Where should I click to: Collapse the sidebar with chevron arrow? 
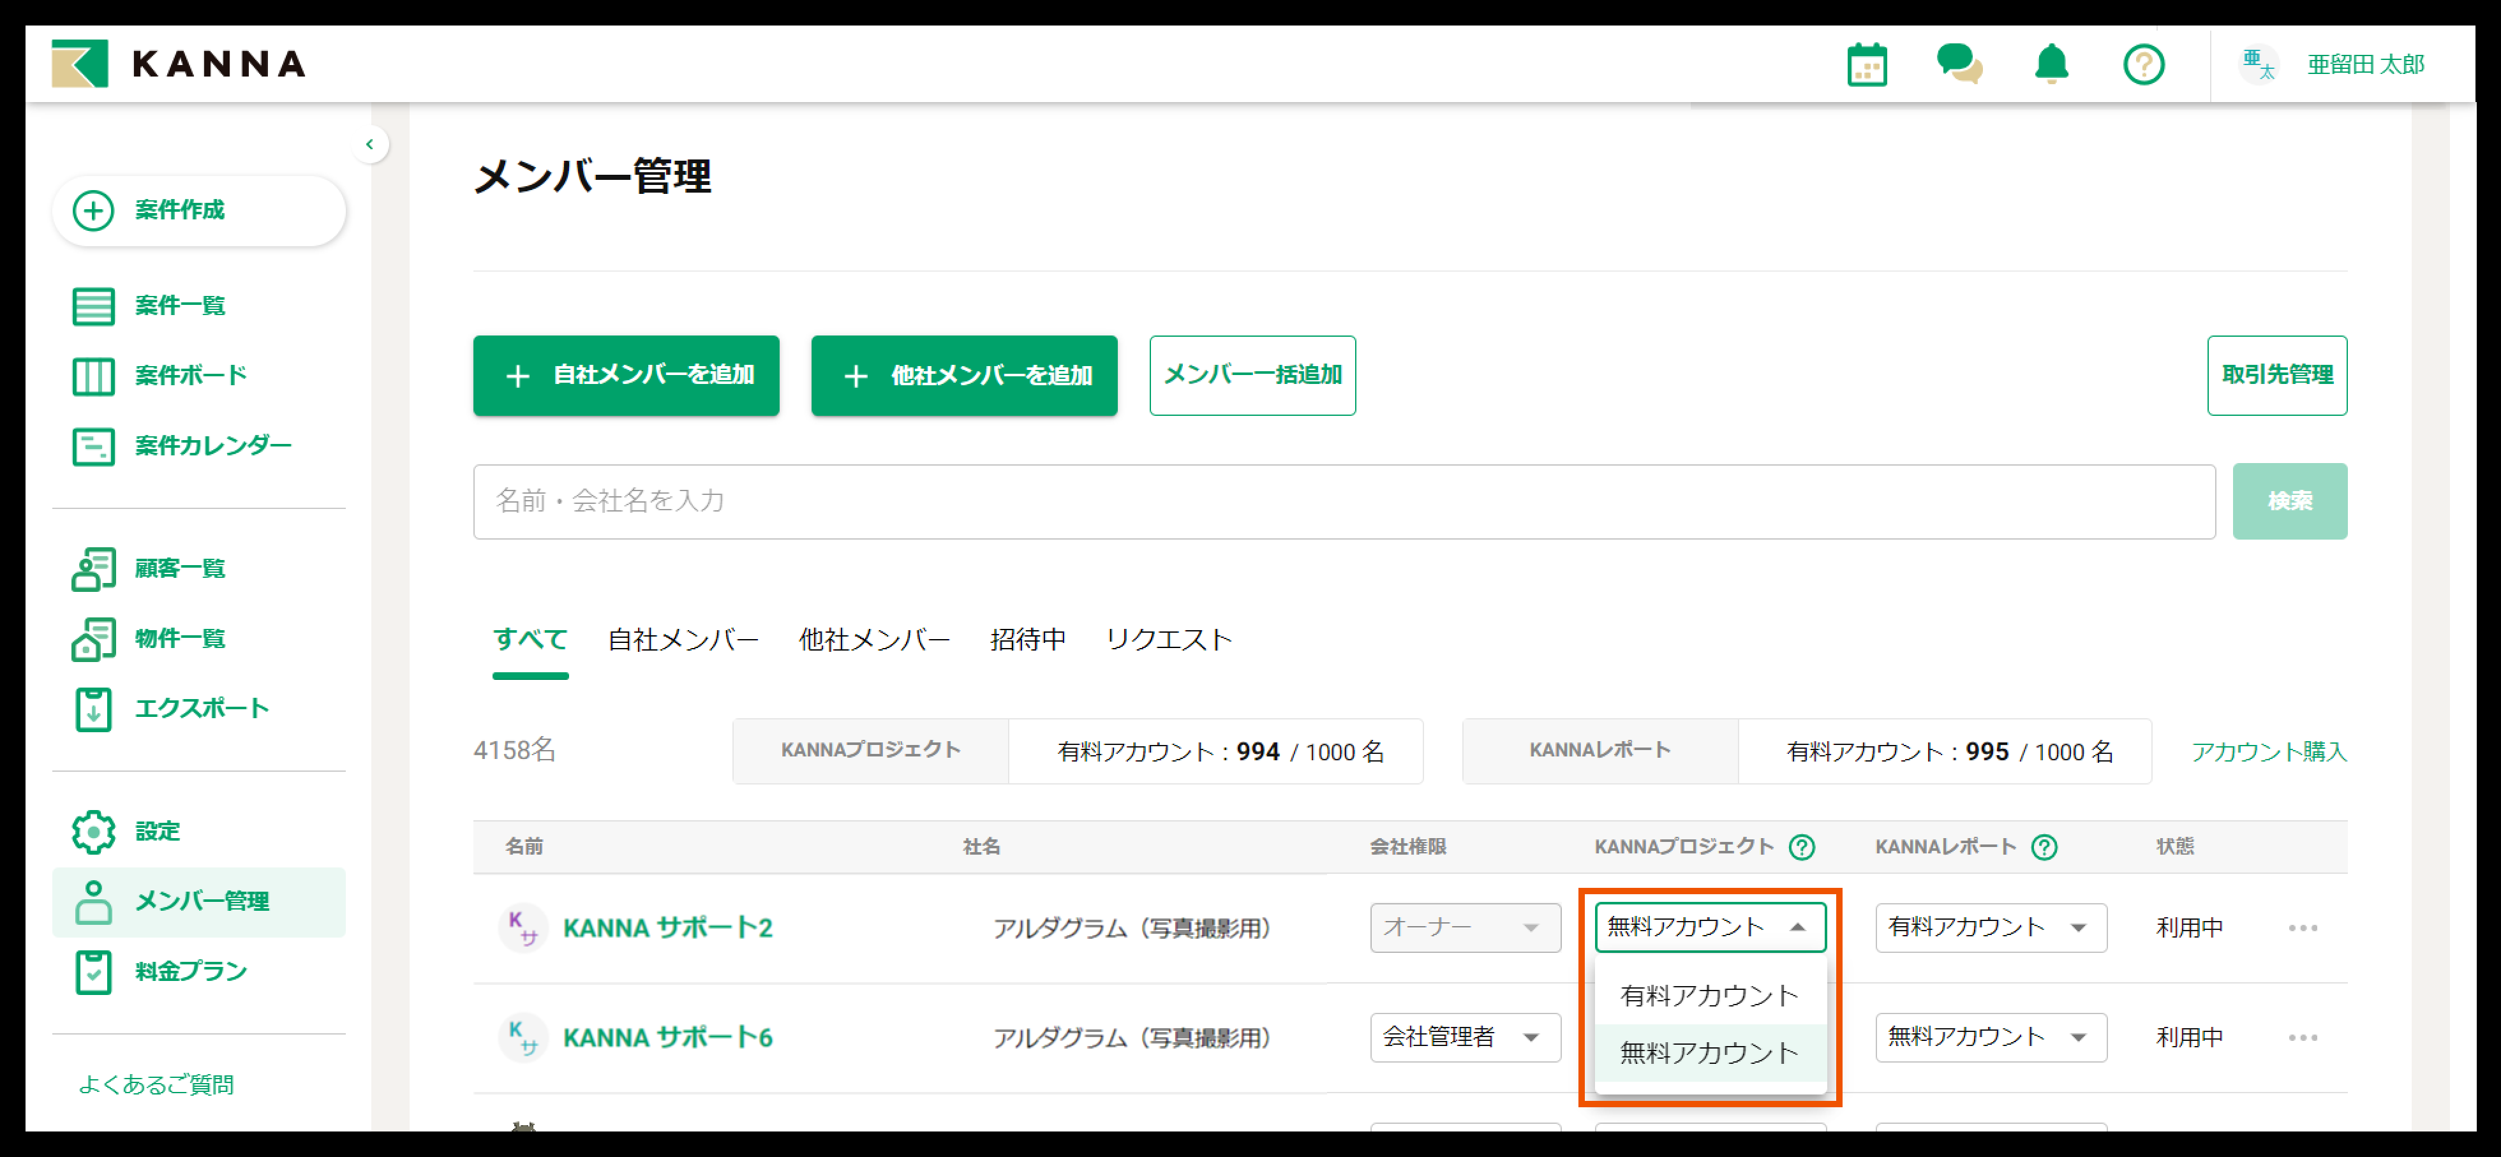tap(370, 145)
